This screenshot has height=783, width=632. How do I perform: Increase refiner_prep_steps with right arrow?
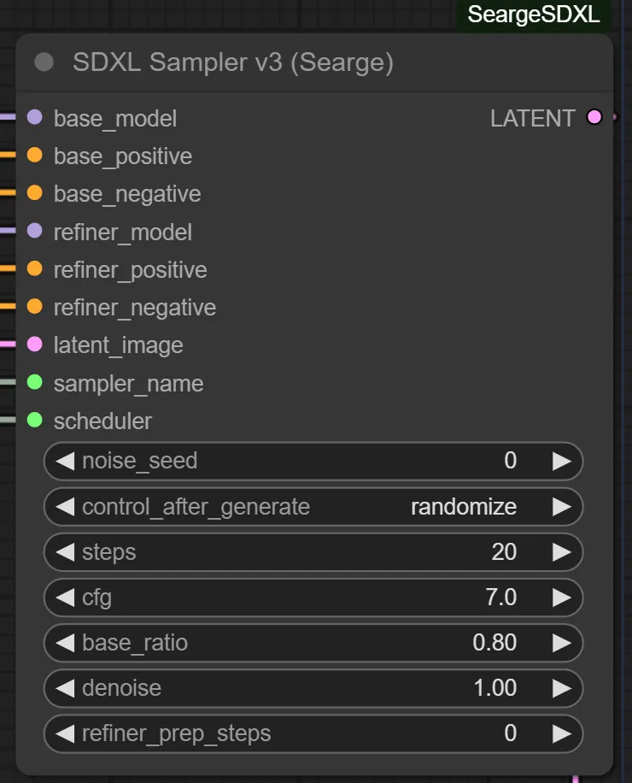tap(561, 733)
